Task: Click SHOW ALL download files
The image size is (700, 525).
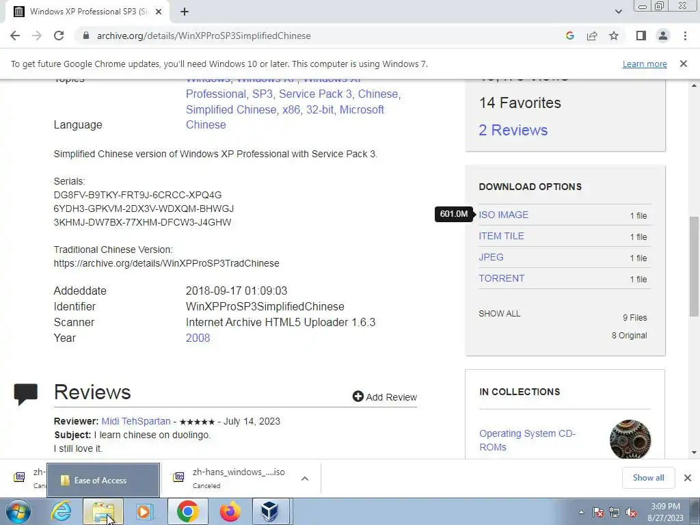Action: [x=499, y=313]
